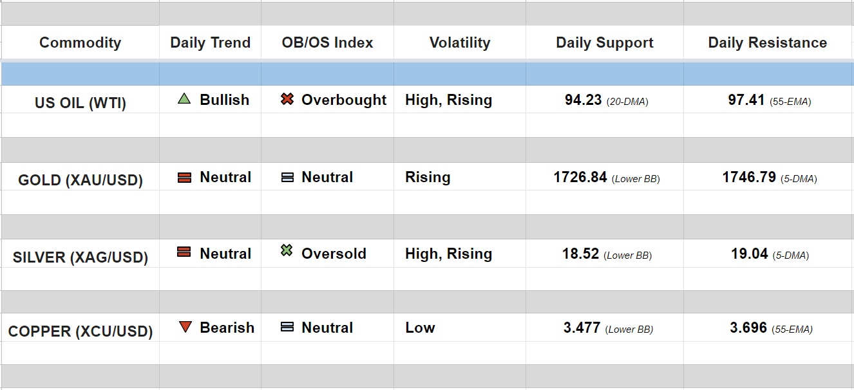Click the SILVER (XAG/USD) cell
854x390 pixels.
pos(80,257)
